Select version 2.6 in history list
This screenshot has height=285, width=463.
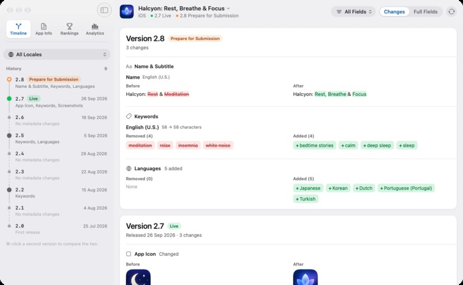[x=57, y=120]
